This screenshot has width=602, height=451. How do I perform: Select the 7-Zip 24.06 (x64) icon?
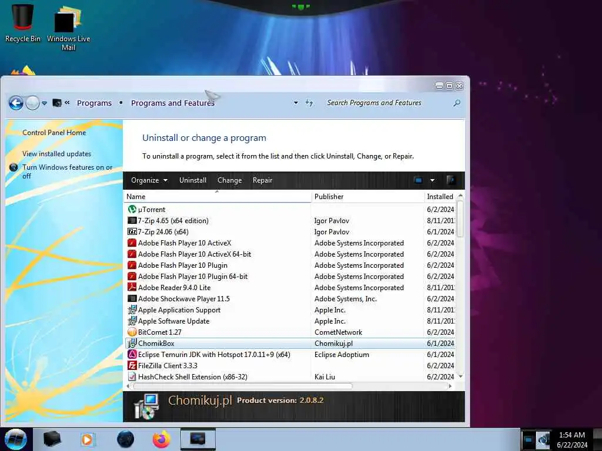tap(132, 231)
